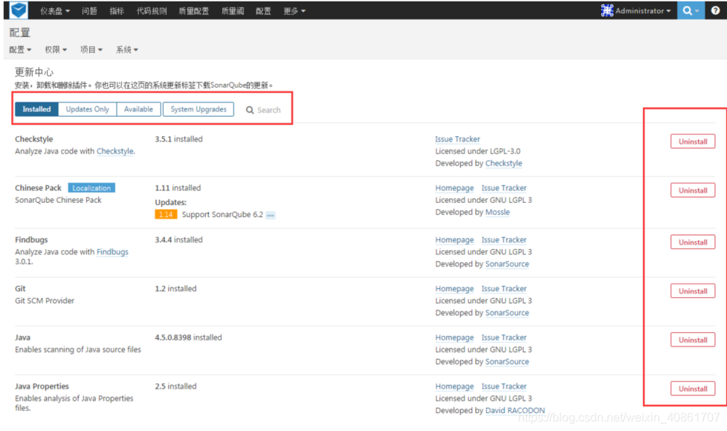
Task: Open SonarSource link in Findbugs row
Action: [x=507, y=264]
